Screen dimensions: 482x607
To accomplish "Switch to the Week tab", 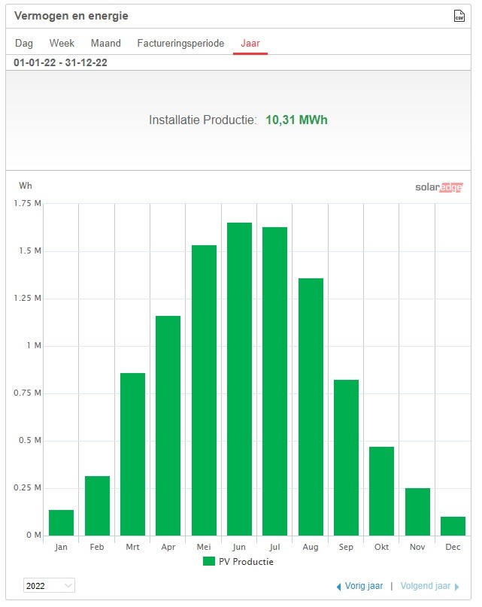I will click(62, 44).
